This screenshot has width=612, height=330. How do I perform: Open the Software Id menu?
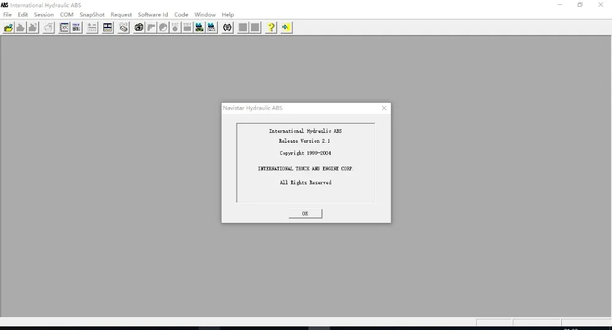pyautogui.click(x=152, y=15)
